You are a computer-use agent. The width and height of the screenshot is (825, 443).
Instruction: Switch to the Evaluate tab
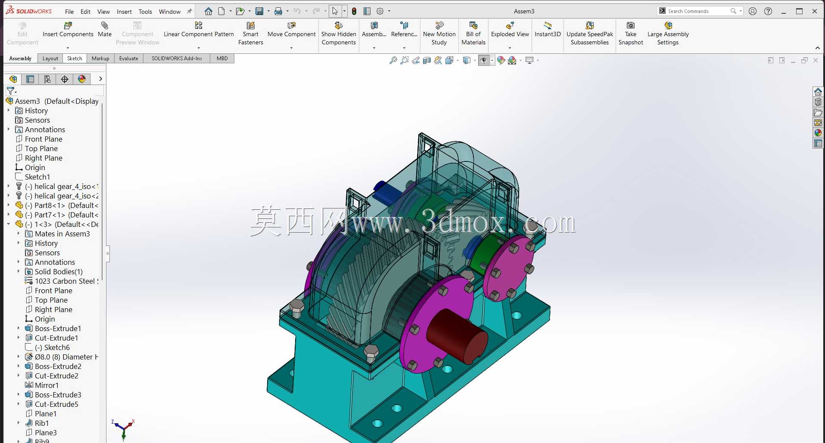pyautogui.click(x=129, y=59)
